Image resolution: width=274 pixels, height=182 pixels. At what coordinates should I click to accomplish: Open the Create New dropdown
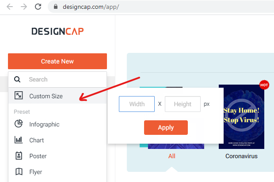[57, 61]
